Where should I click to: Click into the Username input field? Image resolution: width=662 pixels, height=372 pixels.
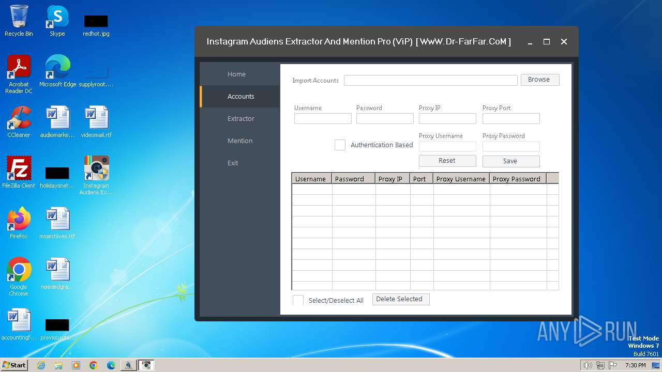pos(323,118)
